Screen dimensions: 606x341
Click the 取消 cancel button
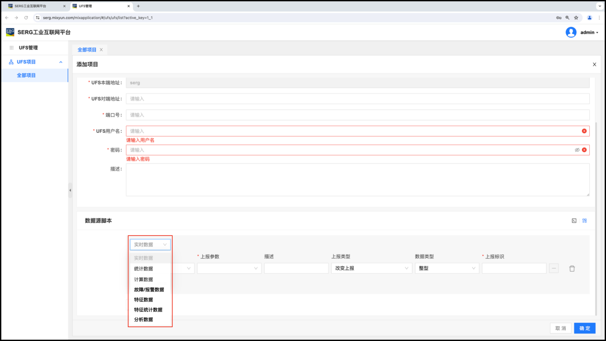[x=561, y=328]
